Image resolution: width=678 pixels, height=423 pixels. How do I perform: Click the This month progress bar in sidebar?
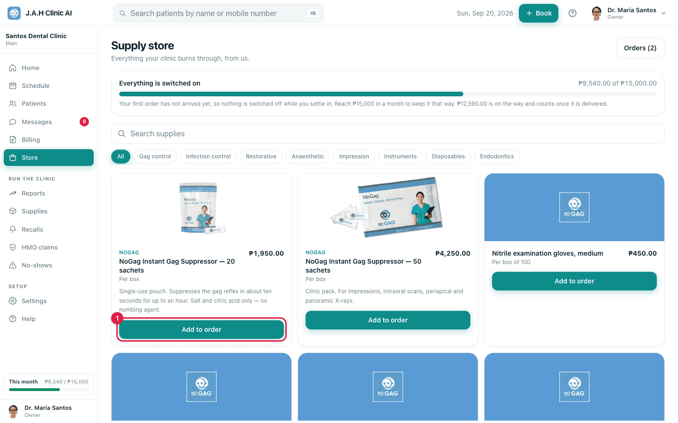(x=48, y=390)
